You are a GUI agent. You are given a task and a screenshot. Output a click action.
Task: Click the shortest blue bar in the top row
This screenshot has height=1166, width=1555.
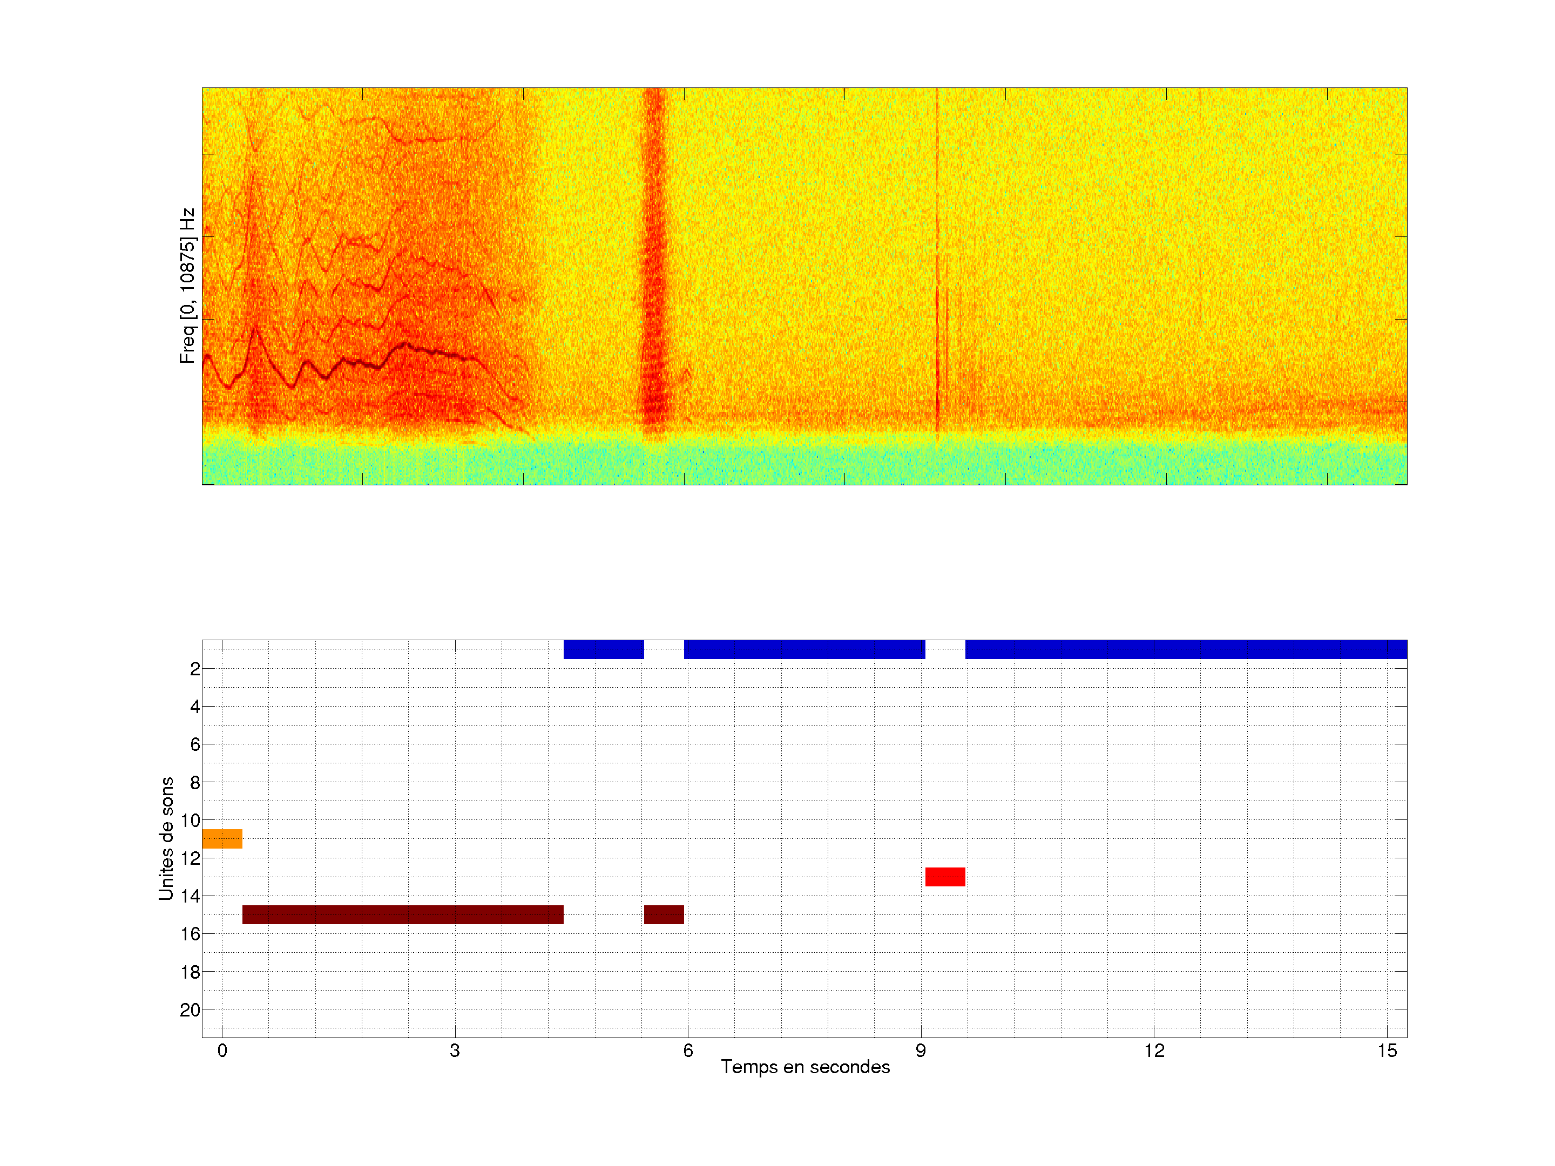604,649
